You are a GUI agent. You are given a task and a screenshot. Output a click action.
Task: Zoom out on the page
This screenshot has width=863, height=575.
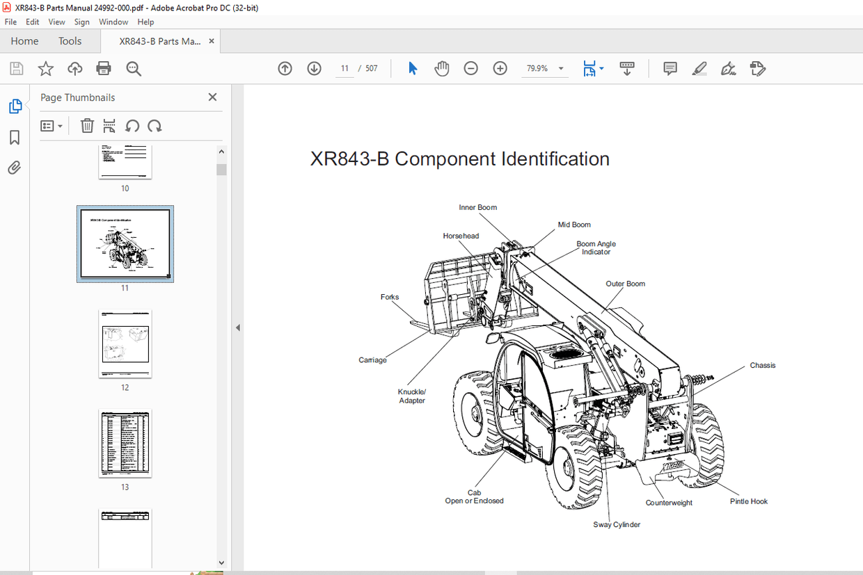coord(470,68)
